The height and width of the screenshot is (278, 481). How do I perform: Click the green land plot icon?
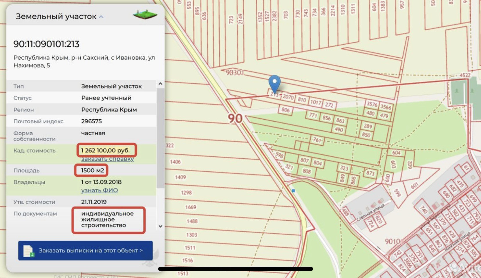(145, 14)
